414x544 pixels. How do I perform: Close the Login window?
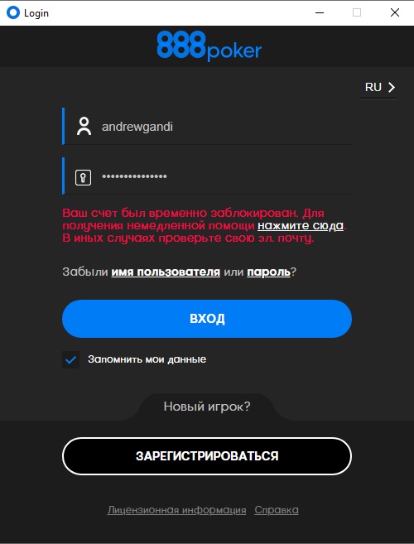pos(395,13)
